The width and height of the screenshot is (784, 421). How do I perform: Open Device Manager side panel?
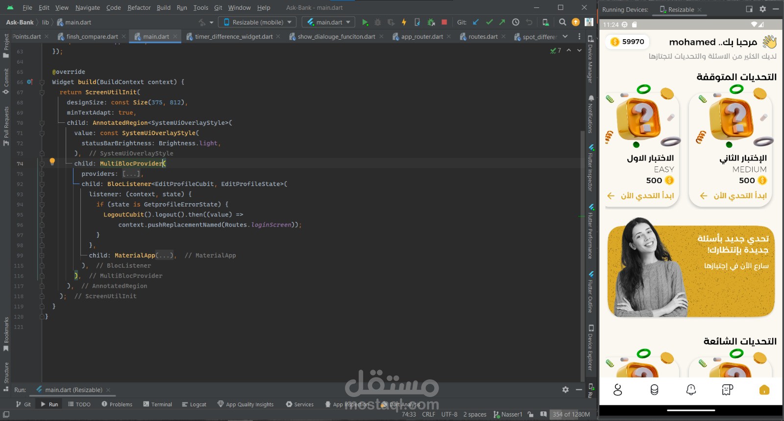pos(590,59)
